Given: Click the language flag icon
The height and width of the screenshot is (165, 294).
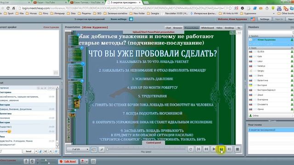Looking at the screenshot, I should tap(253, 19).
